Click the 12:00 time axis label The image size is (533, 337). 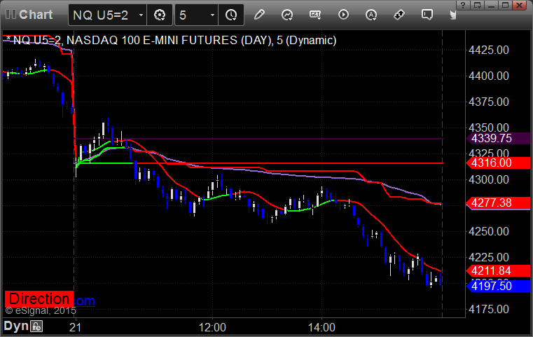[212, 327]
